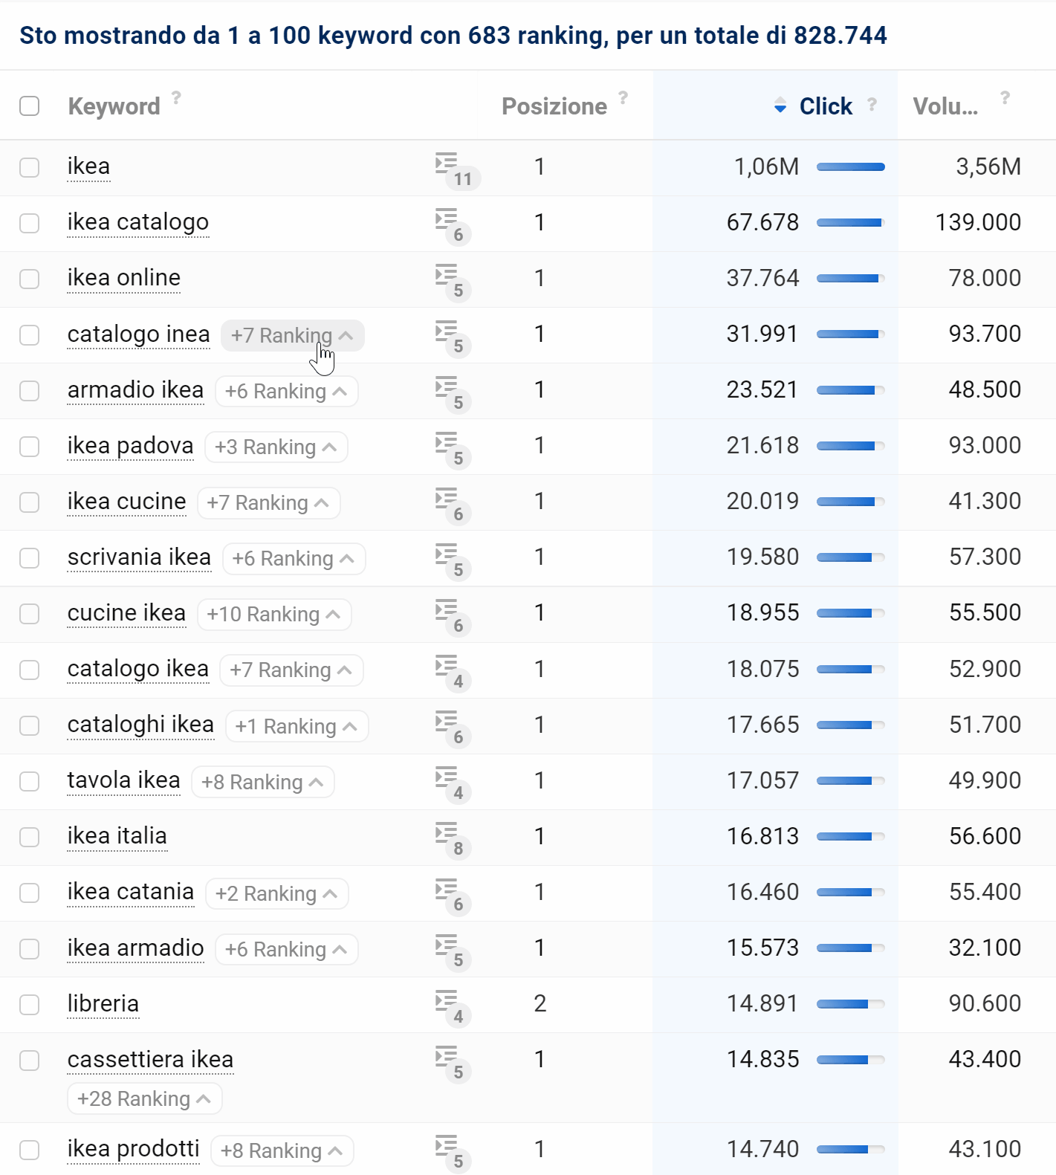
Task: Click the volume value 3,56M
Action: (988, 166)
